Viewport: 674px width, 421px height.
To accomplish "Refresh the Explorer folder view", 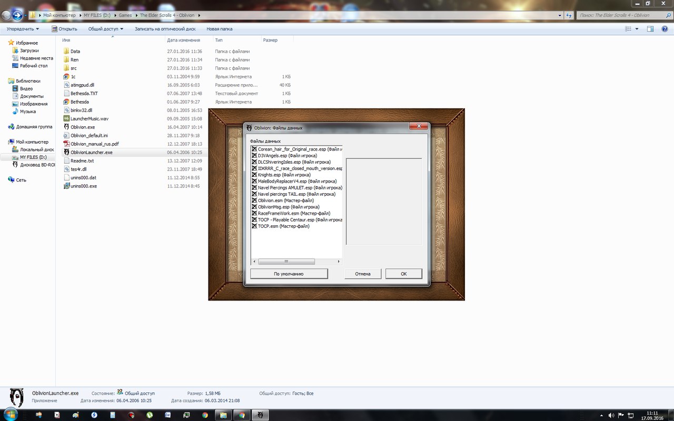I will 569,15.
